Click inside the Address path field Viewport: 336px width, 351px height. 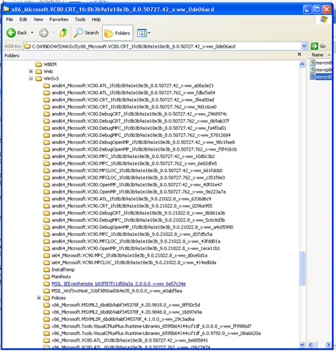point(162,46)
